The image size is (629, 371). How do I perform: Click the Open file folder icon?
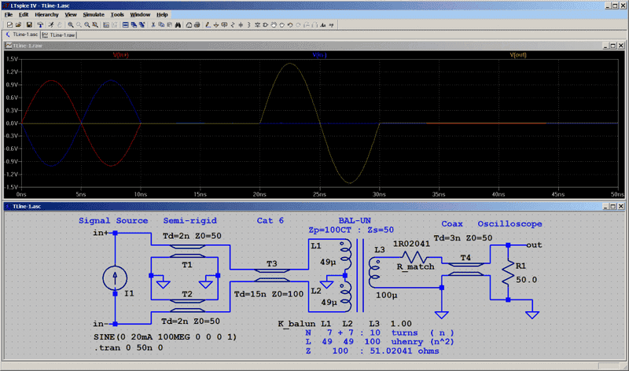(x=17, y=25)
